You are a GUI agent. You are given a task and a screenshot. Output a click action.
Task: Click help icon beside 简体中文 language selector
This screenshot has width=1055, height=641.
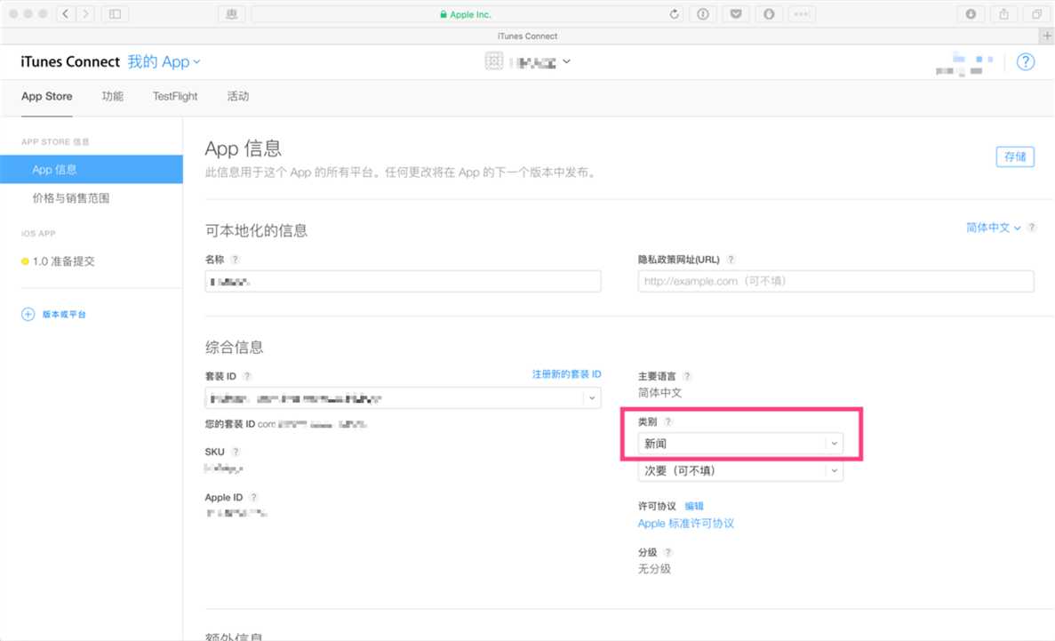(x=1032, y=228)
